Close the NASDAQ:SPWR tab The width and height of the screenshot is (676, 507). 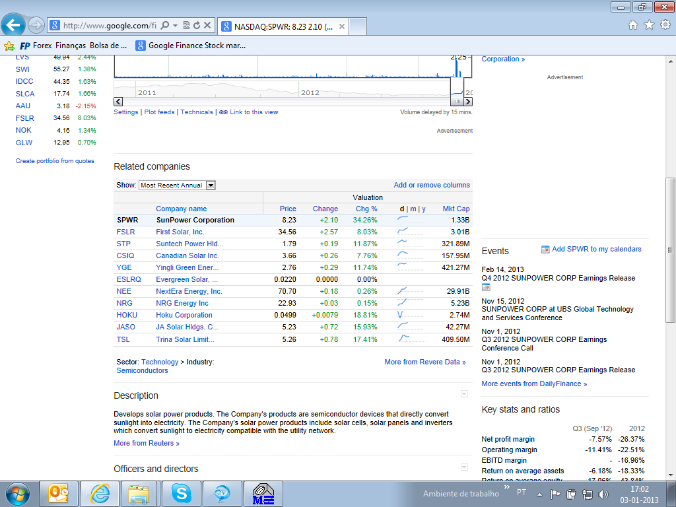[342, 26]
